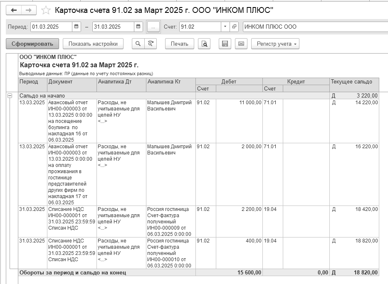Click debit amount 400,00
This screenshot has height=284, width=388.
click(253, 241)
